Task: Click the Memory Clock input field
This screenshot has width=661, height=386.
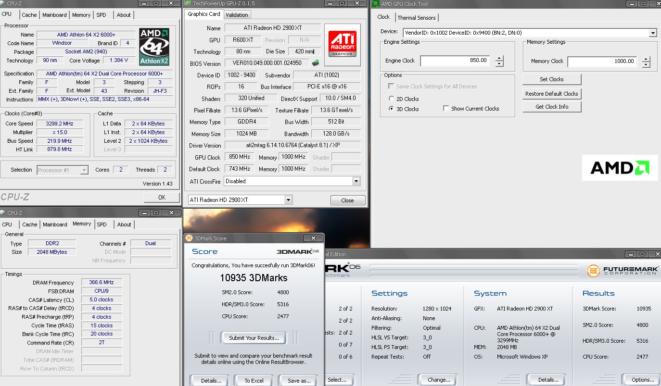Action: (602, 62)
